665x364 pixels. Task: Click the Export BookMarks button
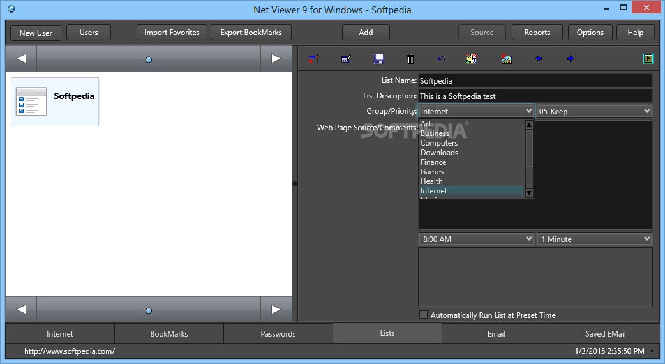click(251, 32)
